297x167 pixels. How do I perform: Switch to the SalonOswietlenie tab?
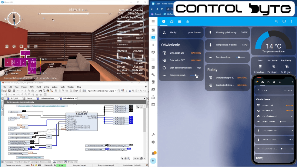[48, 99]
